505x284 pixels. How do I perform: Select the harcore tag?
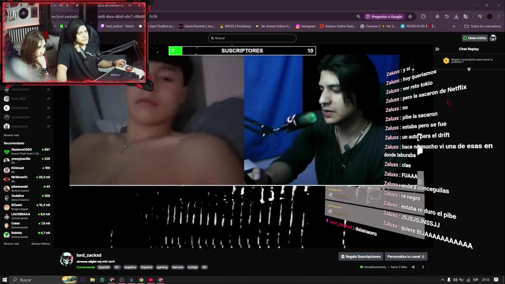[x=178, y=267]
